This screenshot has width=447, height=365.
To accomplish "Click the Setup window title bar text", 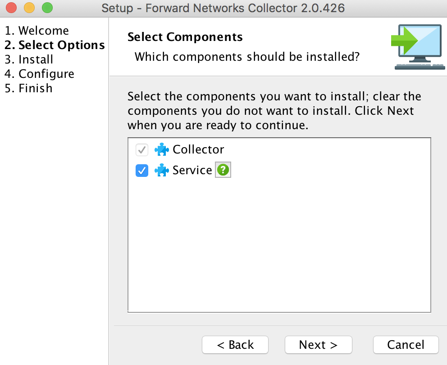I will pos(223,7).
